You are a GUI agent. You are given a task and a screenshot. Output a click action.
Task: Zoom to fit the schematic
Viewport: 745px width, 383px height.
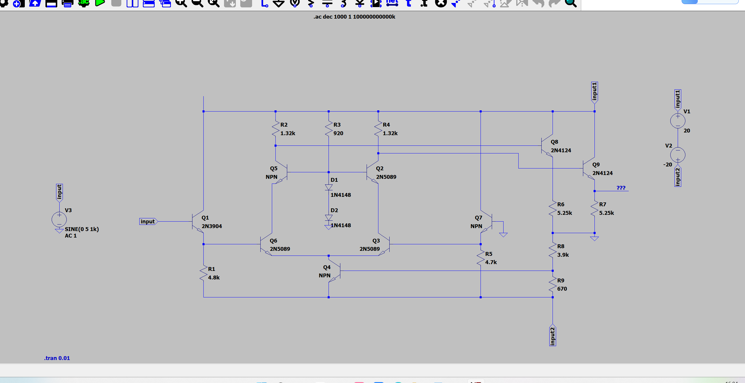click(x=213, y=3)
